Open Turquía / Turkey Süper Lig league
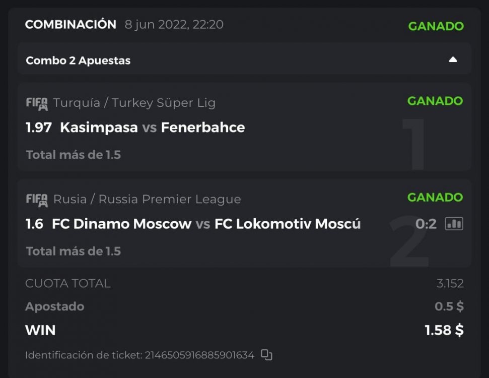 (134, 103)
